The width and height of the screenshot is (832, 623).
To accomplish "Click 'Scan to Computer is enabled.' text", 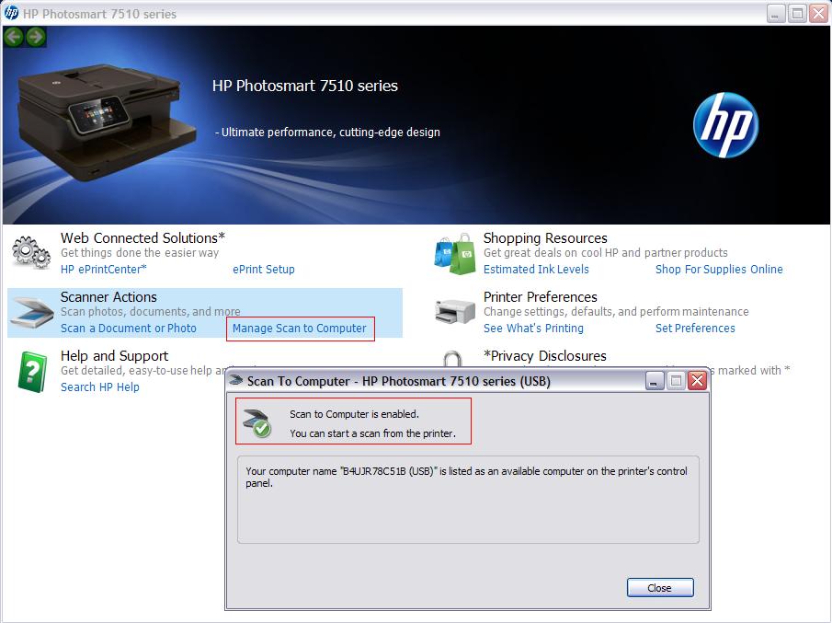I will click(x=355, y=414).
